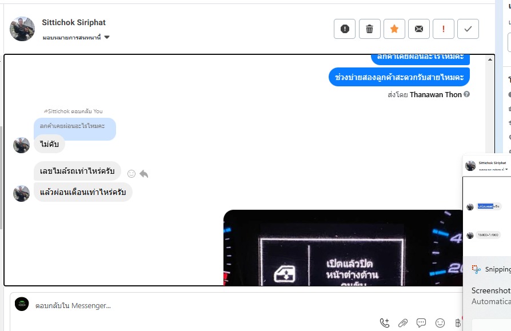Mark as unread using the envelope icon
This screenshot has width=511, height=331.
click(x=419, y=29)
